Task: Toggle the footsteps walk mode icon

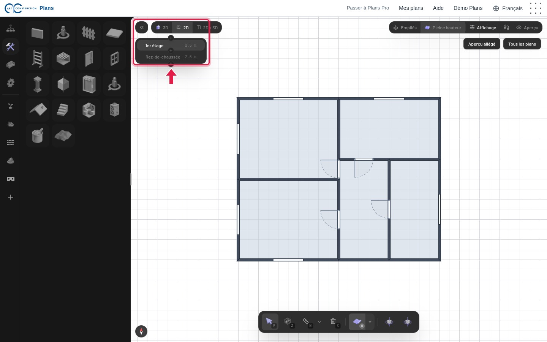Action: pyautogui.click(x=506, y=27)
